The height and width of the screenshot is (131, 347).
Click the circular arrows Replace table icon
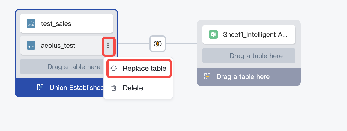(x=114, y=68)
